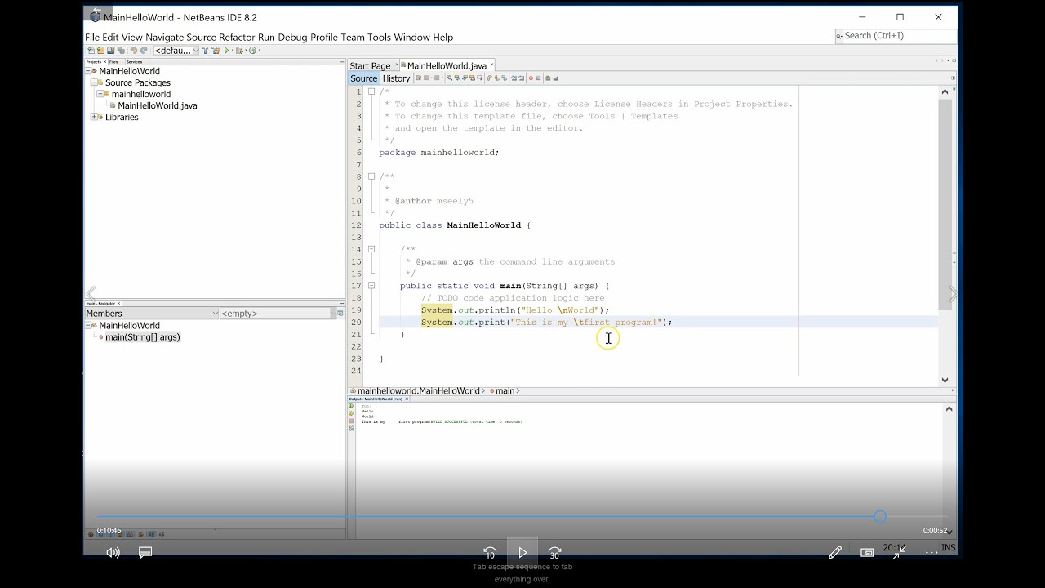Collapse Javadoc fold at line 14
Image resolution: width=1045 pixels, height=588 pixels.
371,249
